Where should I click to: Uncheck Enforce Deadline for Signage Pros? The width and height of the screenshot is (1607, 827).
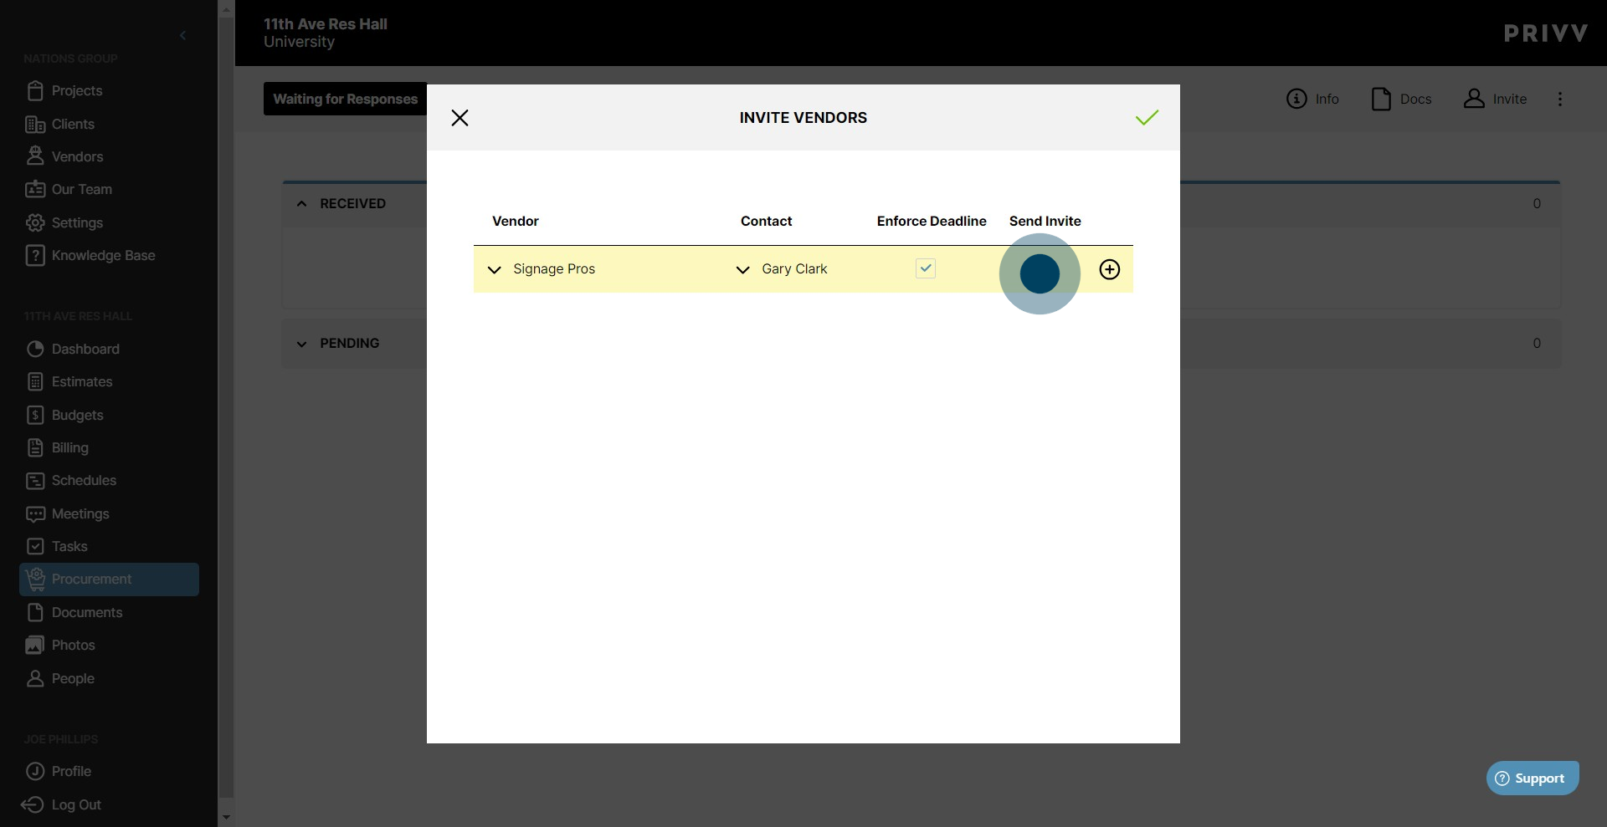(926, 268)
